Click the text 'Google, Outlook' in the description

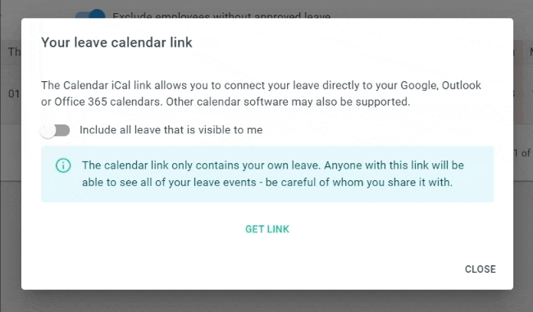point(440,85)
